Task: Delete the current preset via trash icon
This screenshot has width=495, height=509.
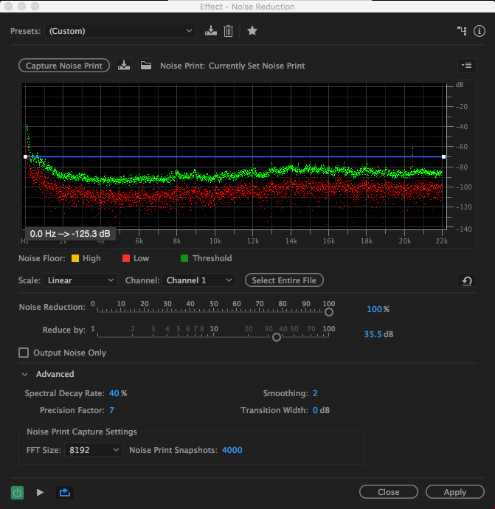Action: click(x=229, y=31)
